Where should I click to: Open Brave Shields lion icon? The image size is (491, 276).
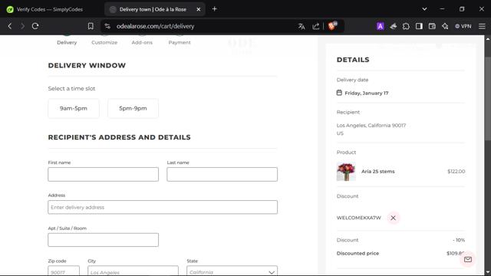(x=332, y=26)
